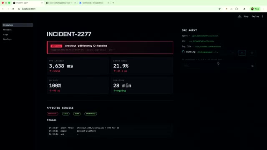
Task: Click the 28 min duration value
Action: pyautogui.click(x=122, y=85)
